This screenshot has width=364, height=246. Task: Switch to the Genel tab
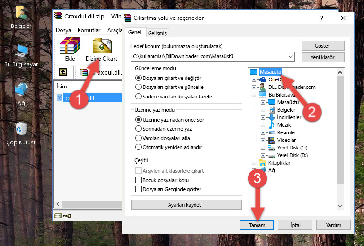(x=134, y=32)
